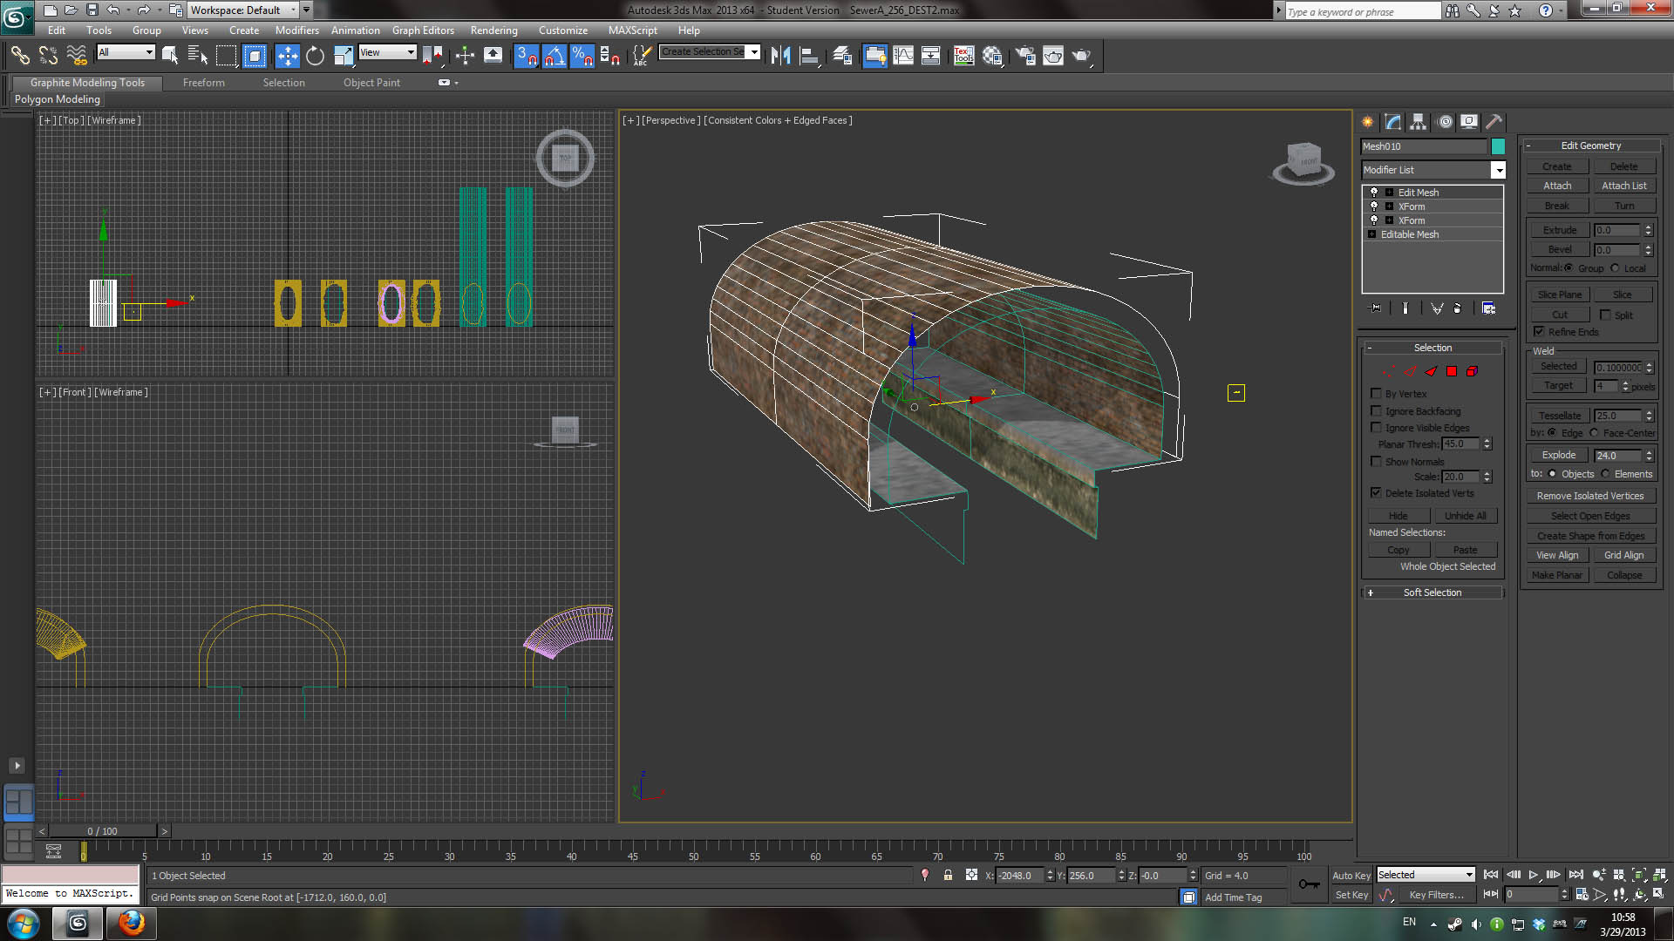Image resolution: width=1674 pixels, height=941 pixels.
Task: Select Polygon sub-object level icon
Action: coord(1452,371)
